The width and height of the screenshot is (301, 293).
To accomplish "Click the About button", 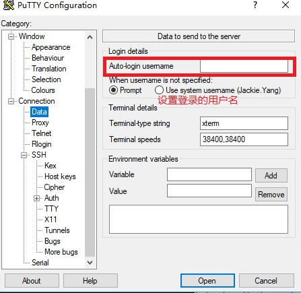I will coord(32,281).
